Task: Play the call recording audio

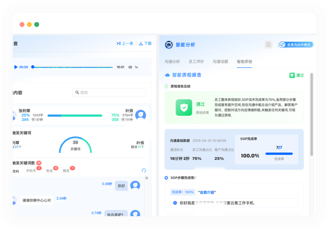Action: (x=16, y=67)
